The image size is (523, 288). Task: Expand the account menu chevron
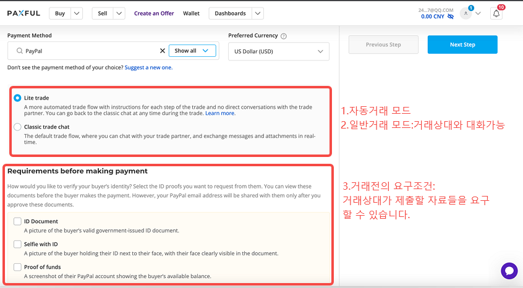[x=478, y=14]
